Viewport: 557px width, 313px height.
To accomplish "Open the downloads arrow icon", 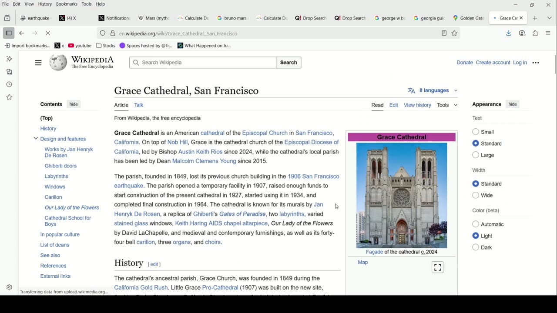I will pos(508,33).
